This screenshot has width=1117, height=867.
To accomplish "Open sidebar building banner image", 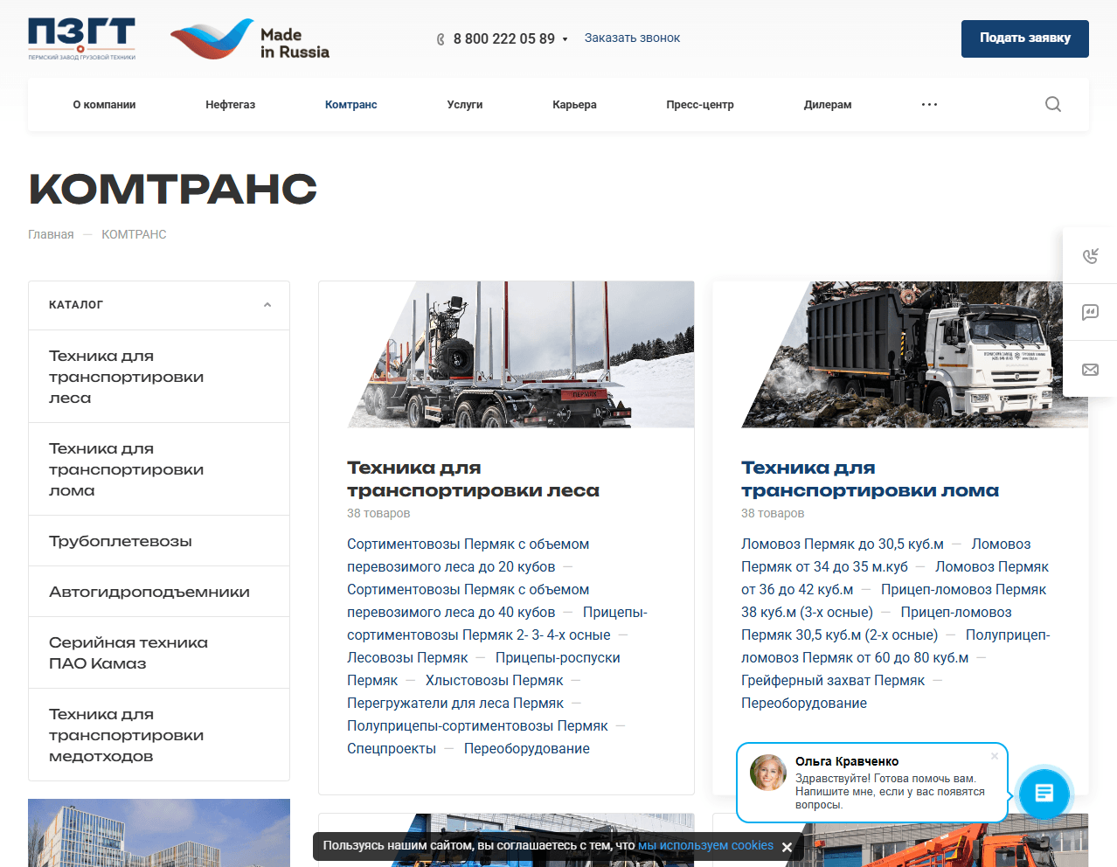I will click(x=159, y=833).
